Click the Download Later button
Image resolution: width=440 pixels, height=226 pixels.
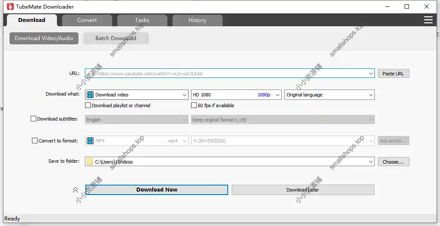pos(303,189)
